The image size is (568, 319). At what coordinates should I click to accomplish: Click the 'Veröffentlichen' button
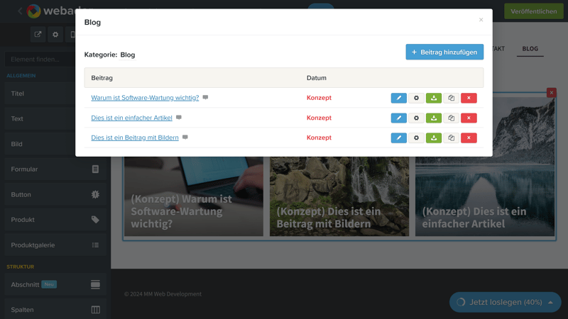(534, 11)
